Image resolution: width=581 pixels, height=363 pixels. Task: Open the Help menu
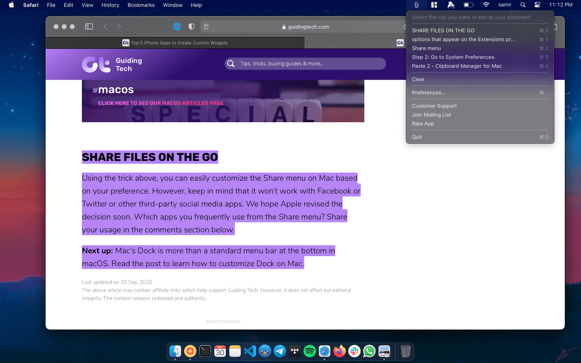196,5
